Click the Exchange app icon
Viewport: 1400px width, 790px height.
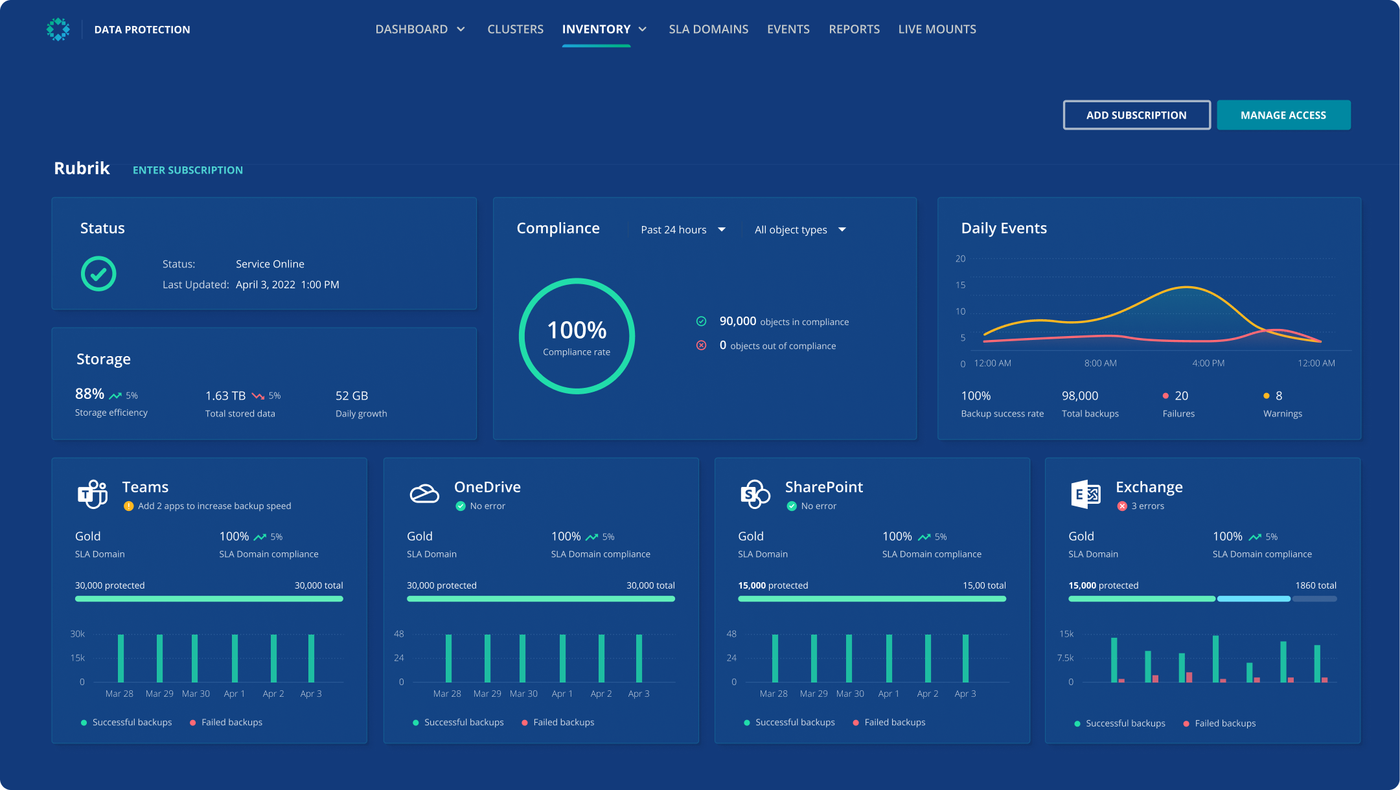tap(1086, 495)
